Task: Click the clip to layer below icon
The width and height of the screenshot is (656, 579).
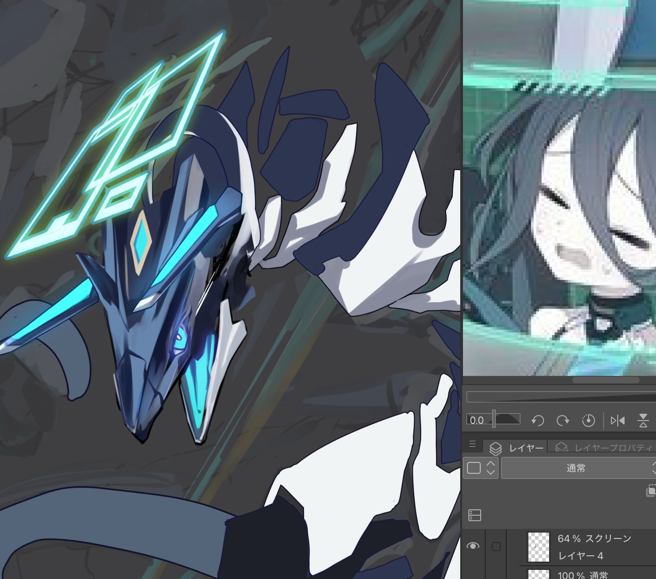Action: [651, 491]
